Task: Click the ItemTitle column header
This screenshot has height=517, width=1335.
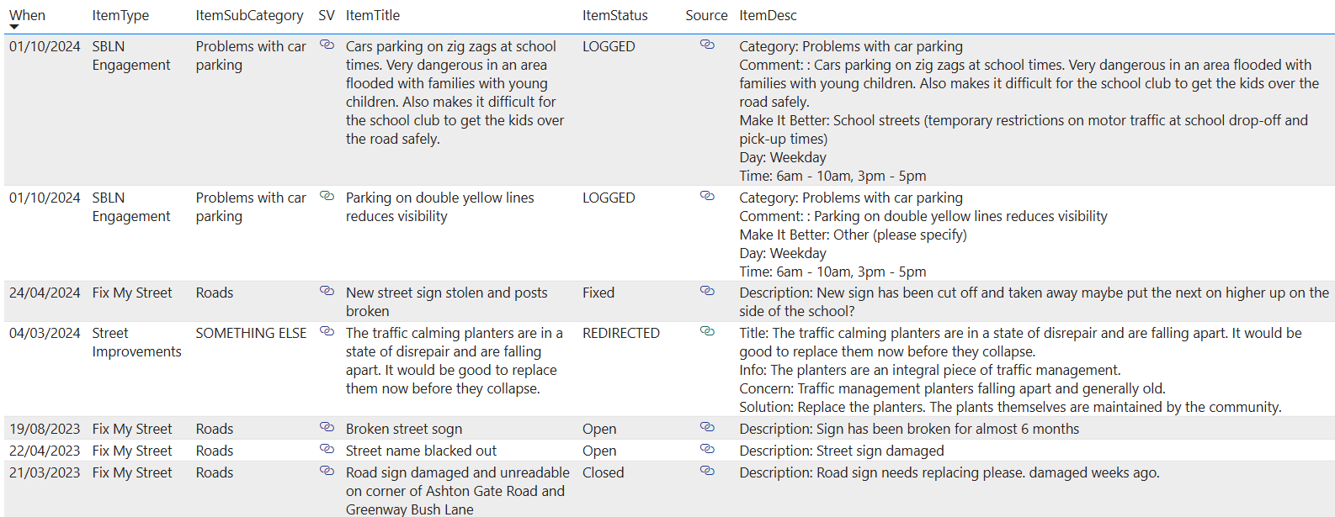Action: coord(372,15)
